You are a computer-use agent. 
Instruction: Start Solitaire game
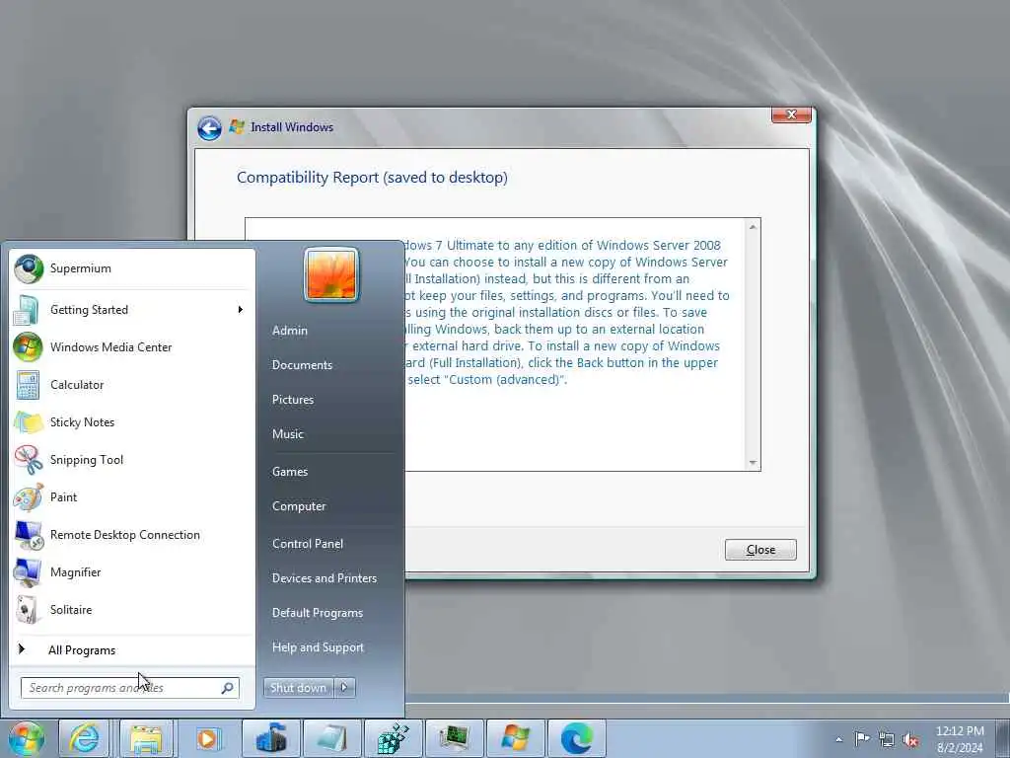[x=132, y=610]
